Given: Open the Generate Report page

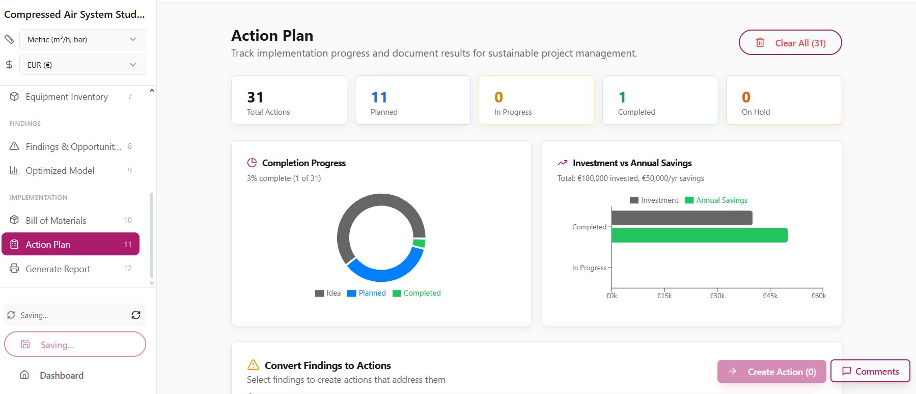Looking at the screenshot, I should (x=71, y=269).
